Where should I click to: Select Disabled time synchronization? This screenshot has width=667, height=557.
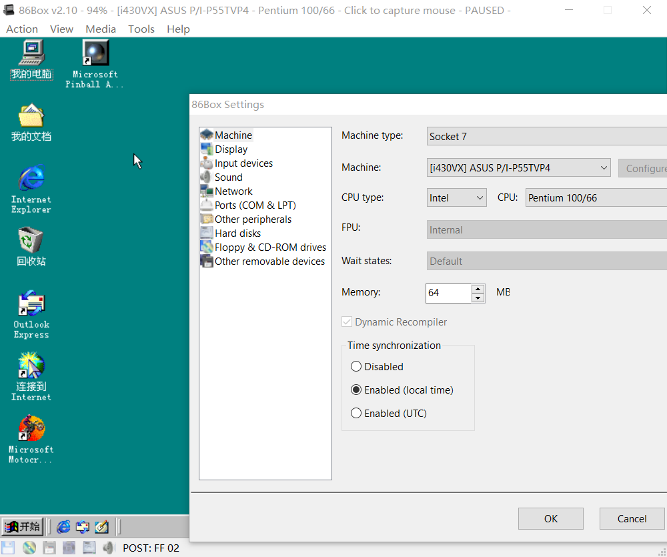coord(377,366)
